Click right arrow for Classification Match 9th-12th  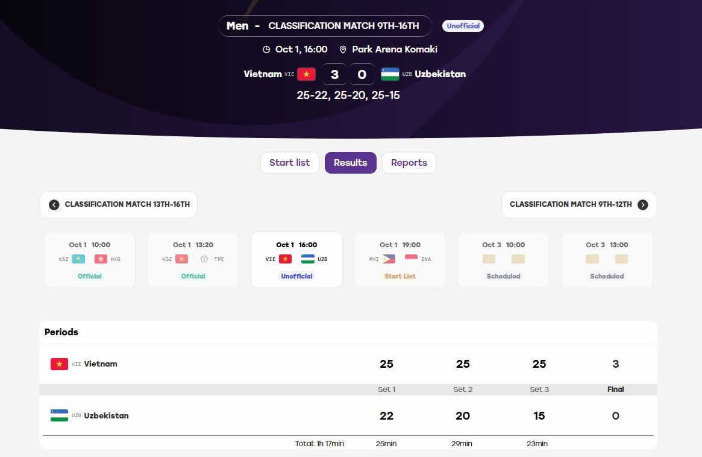(643, 205)
